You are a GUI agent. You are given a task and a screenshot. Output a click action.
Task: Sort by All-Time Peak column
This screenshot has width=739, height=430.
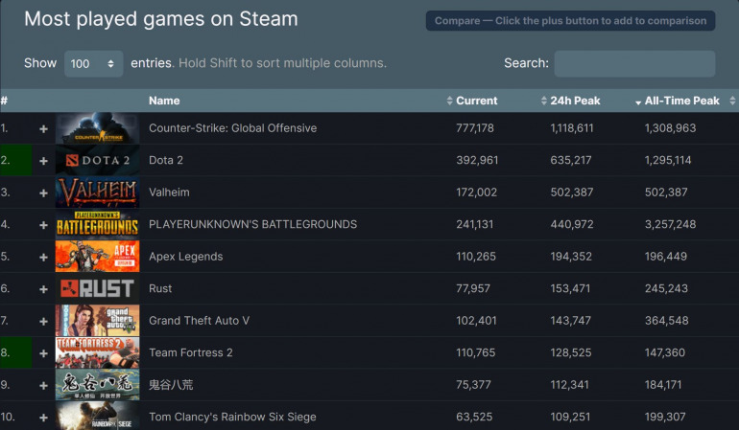click(x=681, y=101)
